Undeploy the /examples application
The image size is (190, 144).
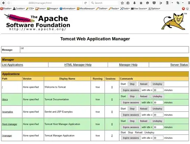[x=157, y=109]
